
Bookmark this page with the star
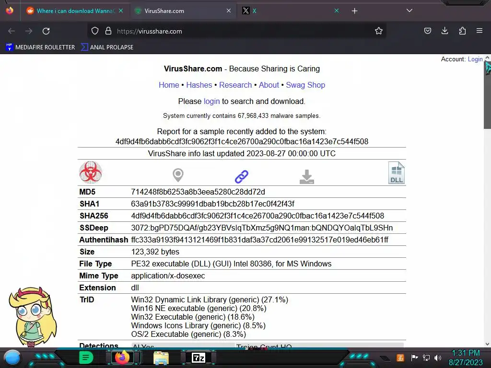point(379,31)
